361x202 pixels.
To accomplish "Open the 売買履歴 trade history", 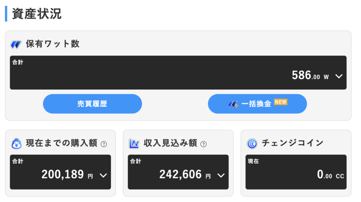I will [93, 104].
